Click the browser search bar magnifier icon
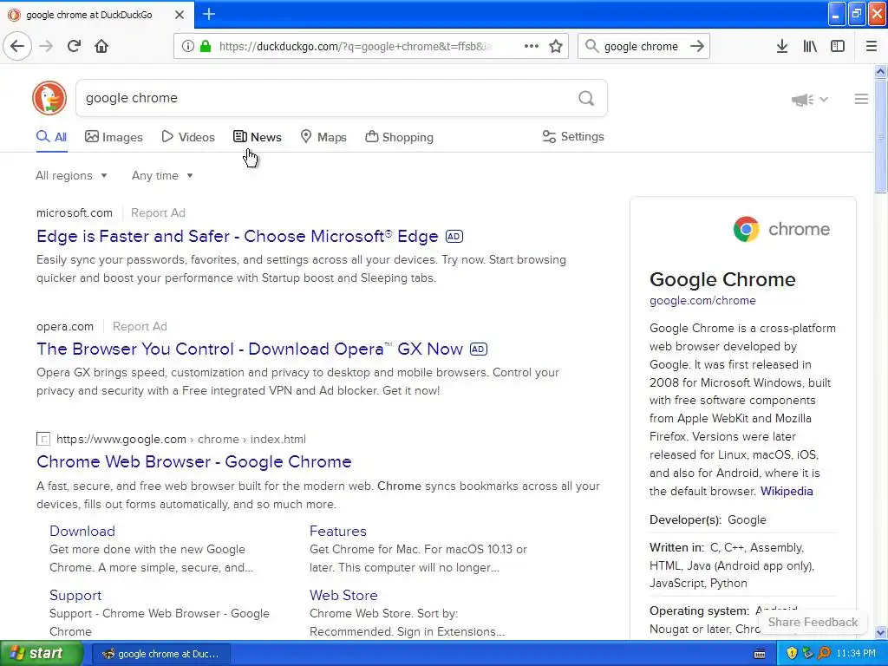The image size is (888, 666). click(591, 46)
